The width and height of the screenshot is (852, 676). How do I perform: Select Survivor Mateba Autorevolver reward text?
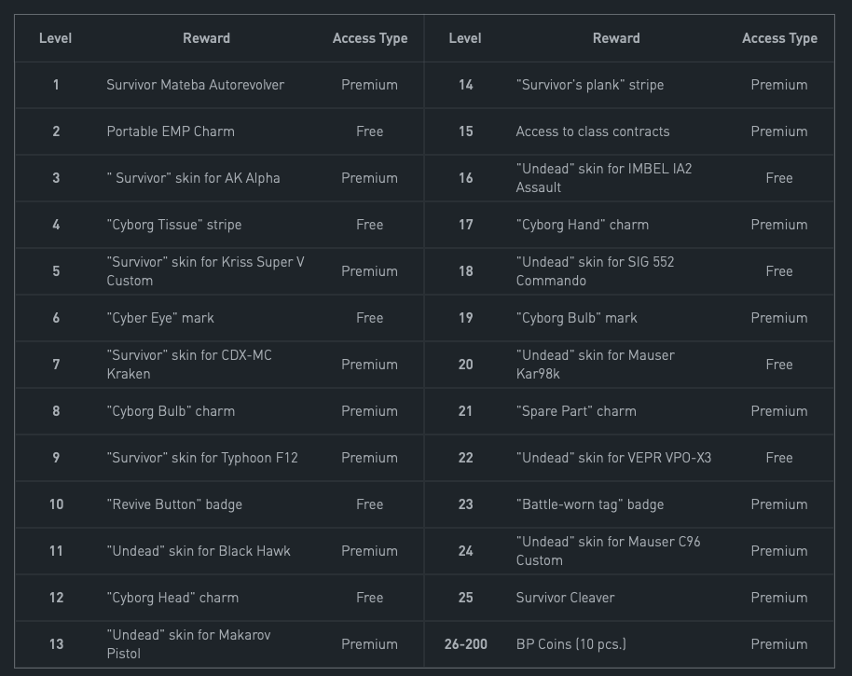195,85
